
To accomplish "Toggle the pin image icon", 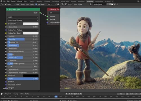I will pyautogui.click(x=117, y=4).
